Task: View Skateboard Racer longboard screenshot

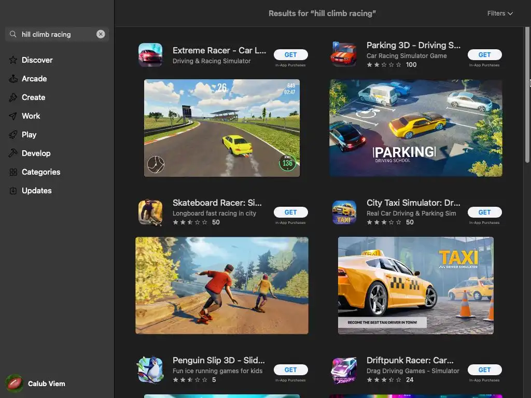Action: coord(222,286)
